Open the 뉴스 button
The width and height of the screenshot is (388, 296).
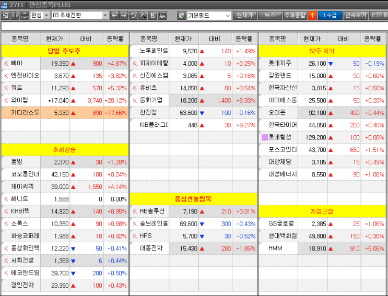[x=269, y=15]
